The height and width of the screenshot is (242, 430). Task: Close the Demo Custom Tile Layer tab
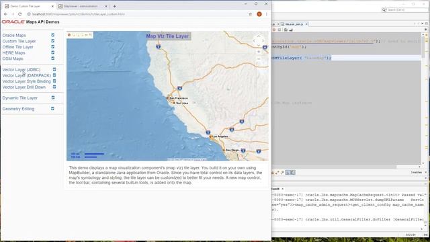[x=52, y=6]
